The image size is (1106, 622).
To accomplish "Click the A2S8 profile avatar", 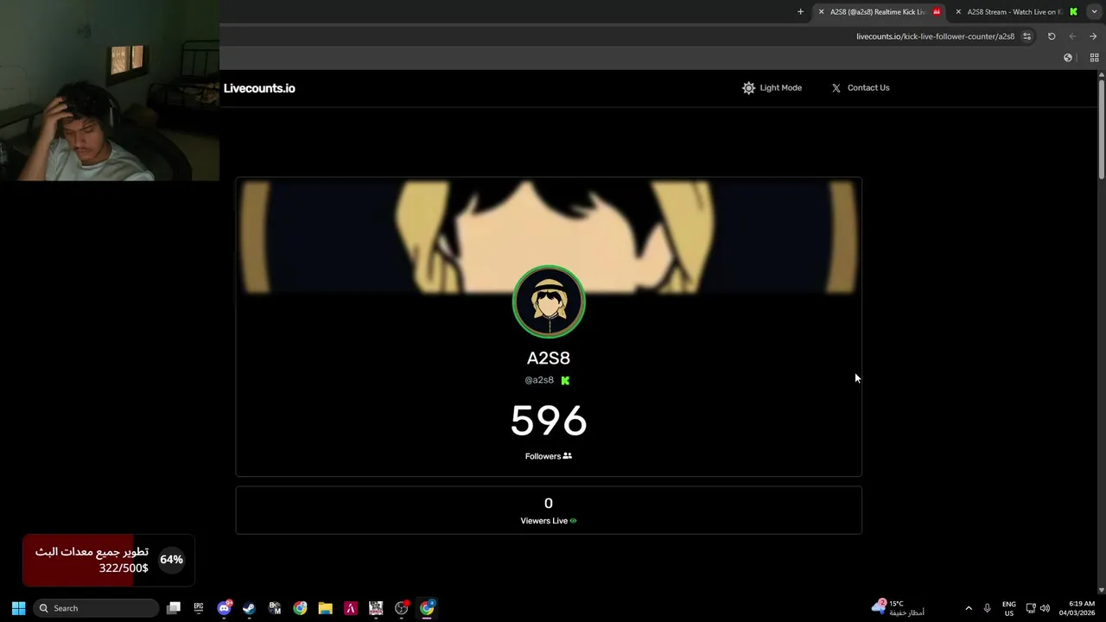I will coord(549,301).
